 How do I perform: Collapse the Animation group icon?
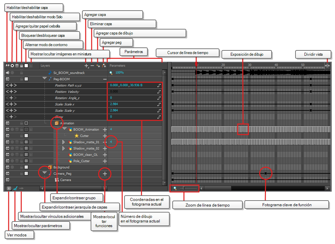click(56, 123)
